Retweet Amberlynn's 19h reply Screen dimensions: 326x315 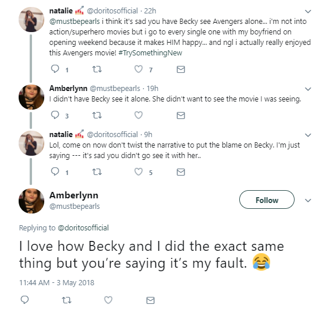[x=97, y=115]
